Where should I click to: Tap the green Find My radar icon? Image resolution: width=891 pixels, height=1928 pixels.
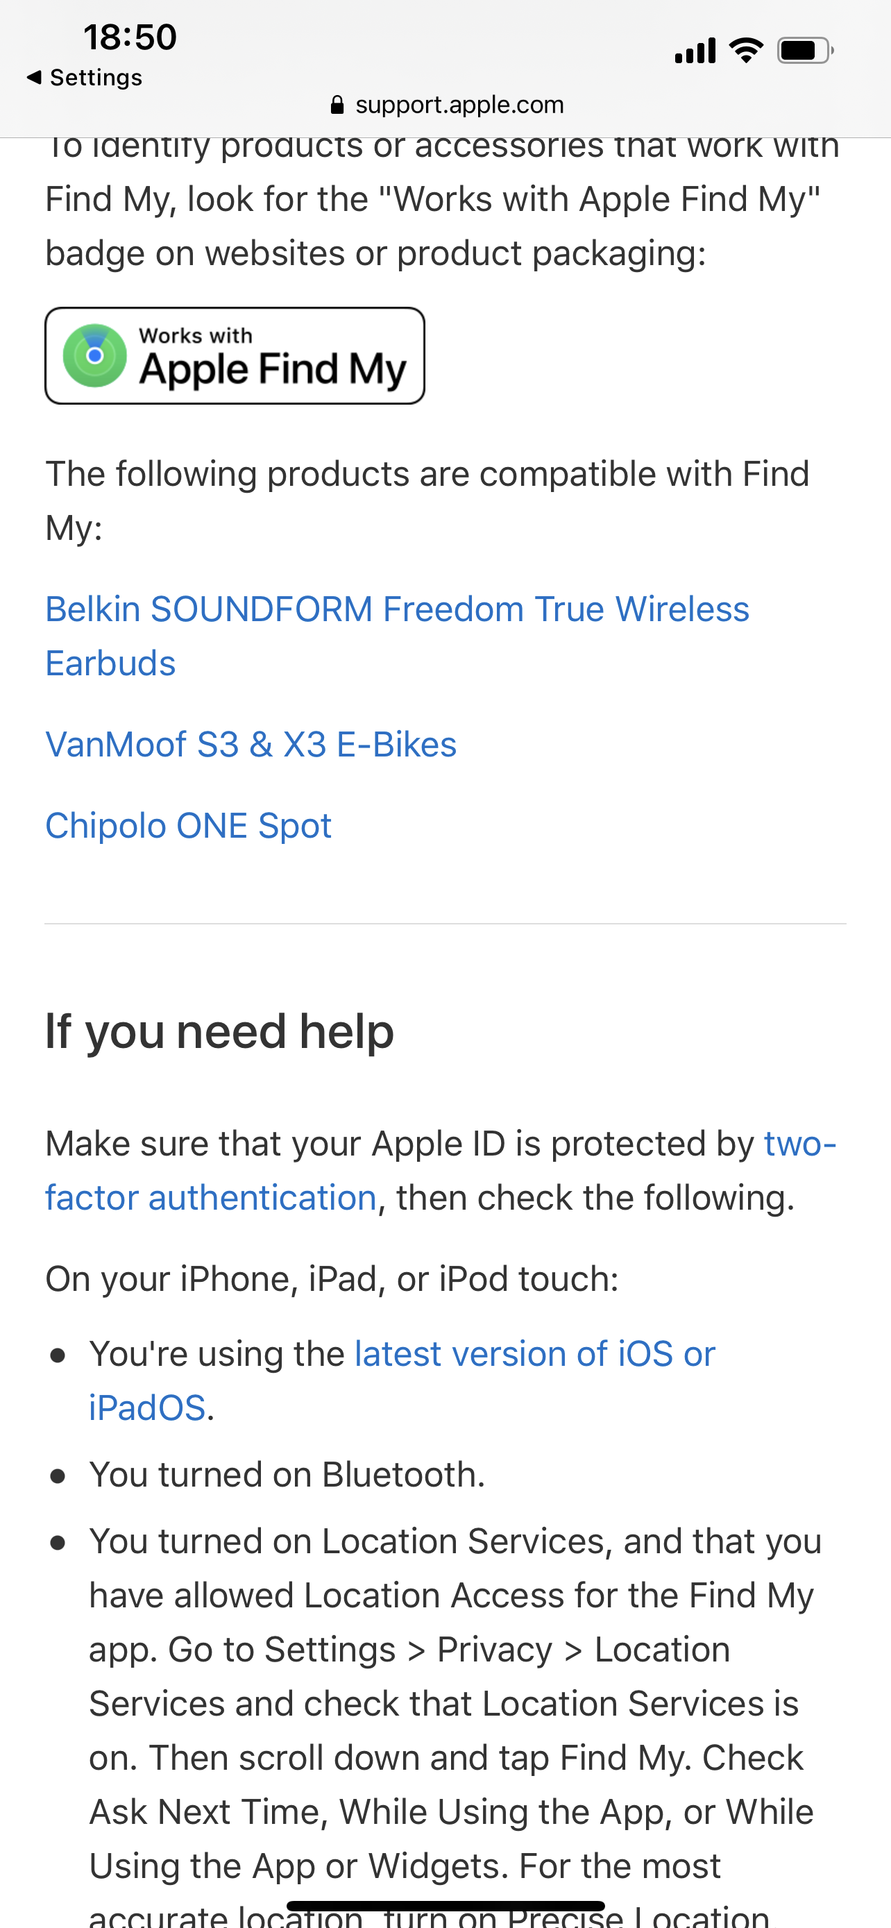click(95, 355)
